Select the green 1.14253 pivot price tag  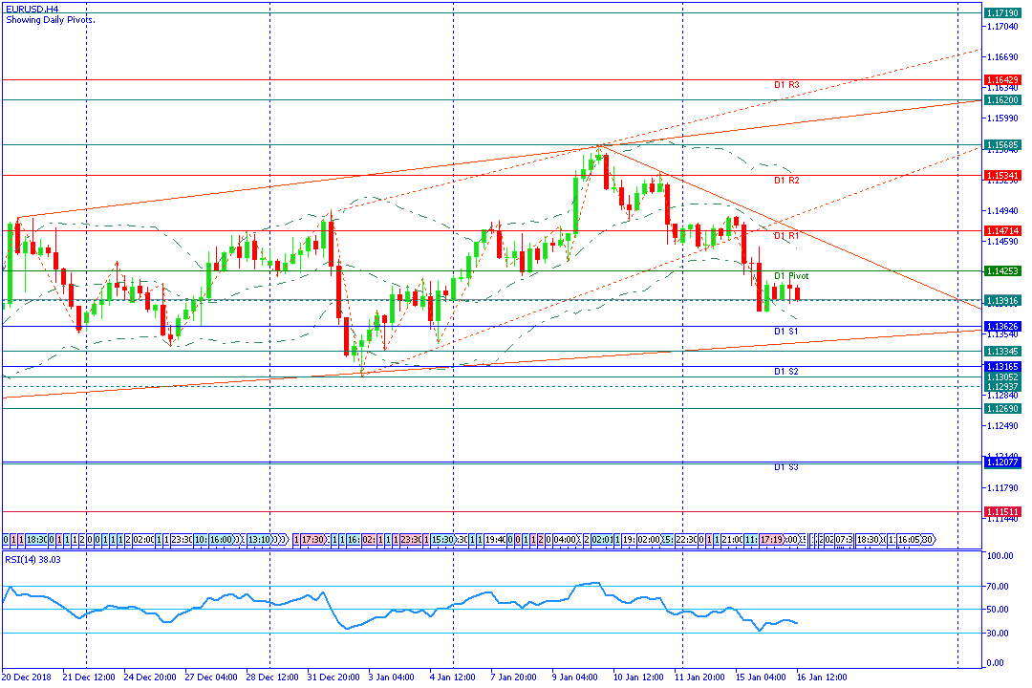[1003, 271]
